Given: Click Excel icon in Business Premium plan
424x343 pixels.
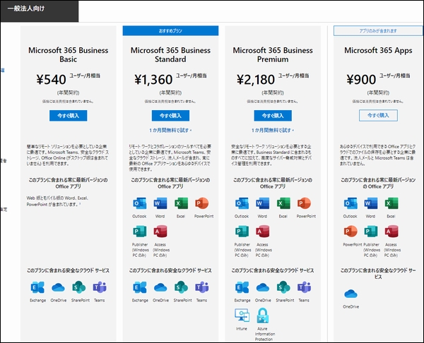Looking at the screenshot, I should coord(283,204).
